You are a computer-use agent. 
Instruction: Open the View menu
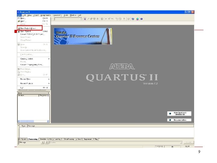tap(29, 15)
